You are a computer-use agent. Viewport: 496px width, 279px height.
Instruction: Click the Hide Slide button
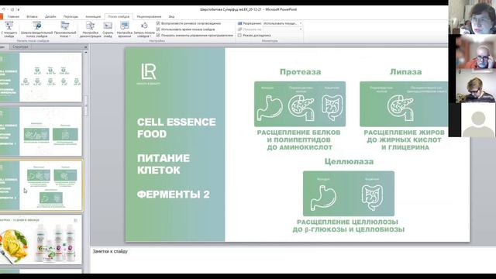(108, 29)
